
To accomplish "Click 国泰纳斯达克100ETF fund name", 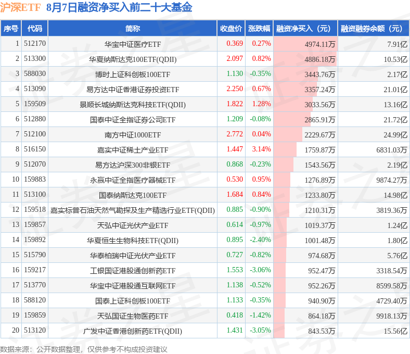I will point(133,195).
